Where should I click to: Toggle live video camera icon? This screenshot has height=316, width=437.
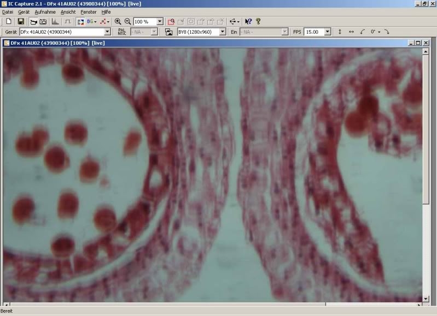pos(33,21)
